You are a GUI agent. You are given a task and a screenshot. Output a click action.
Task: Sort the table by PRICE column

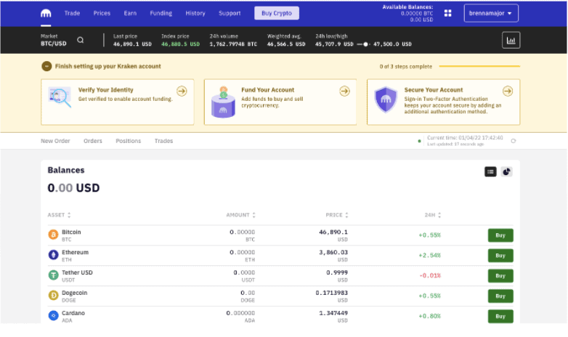coord(337,215)
